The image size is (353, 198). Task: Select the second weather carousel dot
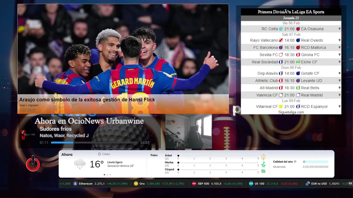[x=107, y=175]
